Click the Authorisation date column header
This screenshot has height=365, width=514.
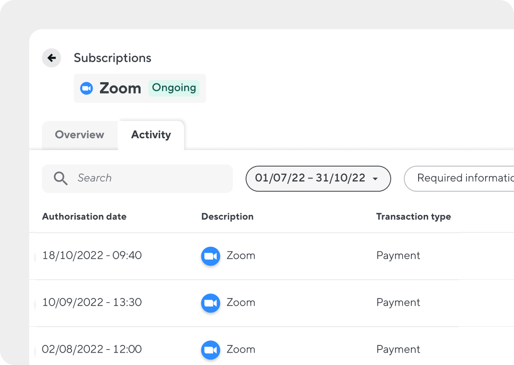pos(84,217)
